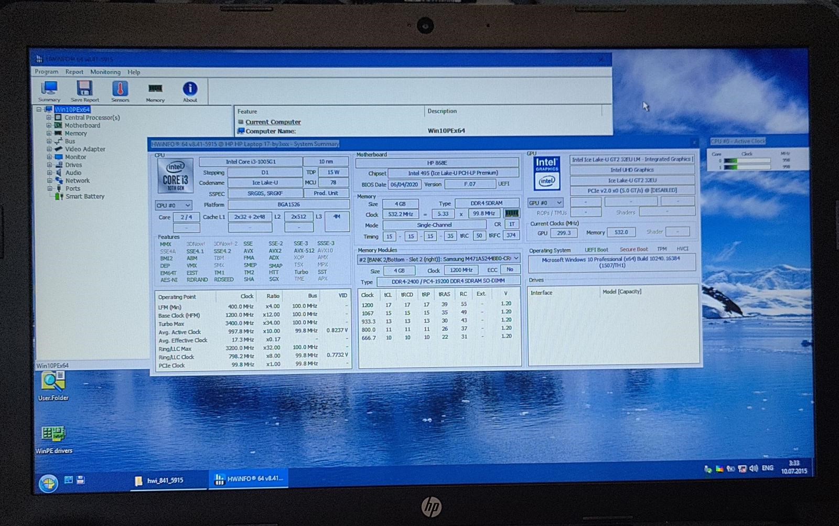Open the CPU #0 selector dropdown
Viewport: 839px width, 526px height.
pyautogui.click(x=174, y=205)
